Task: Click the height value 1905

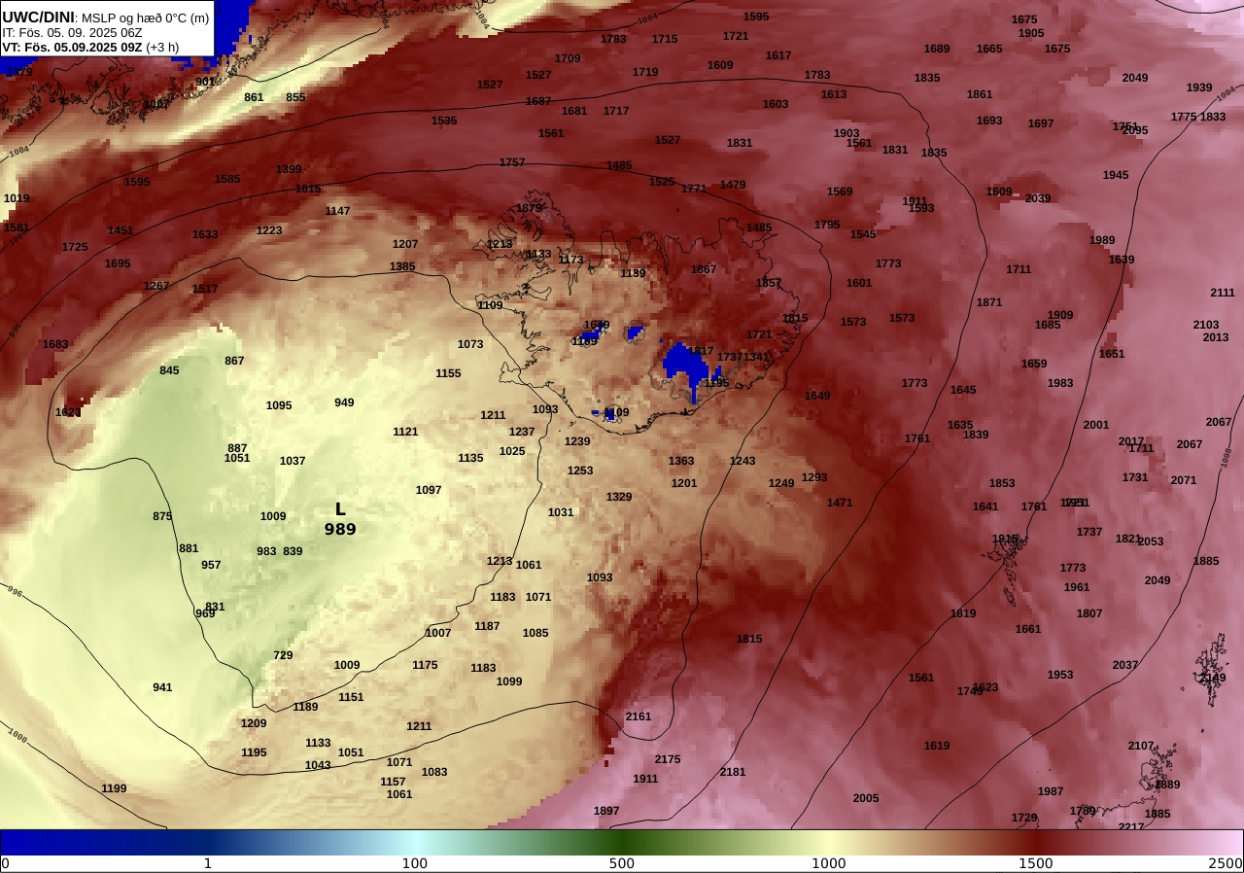Action: (x=1031, y=33)
